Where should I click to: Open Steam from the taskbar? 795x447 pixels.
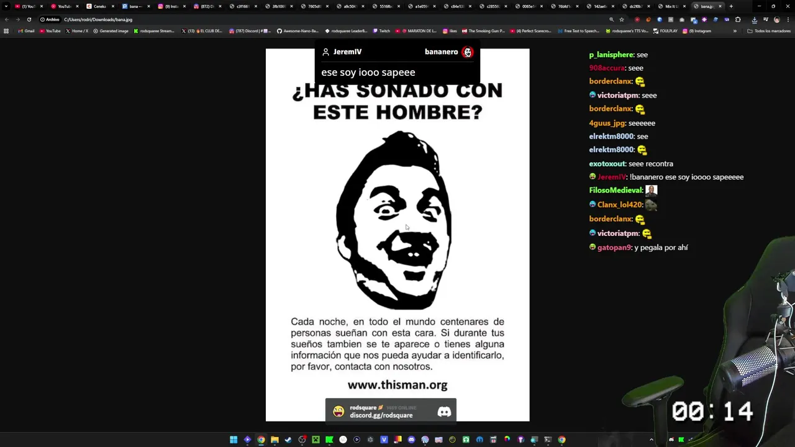(288, 440)
